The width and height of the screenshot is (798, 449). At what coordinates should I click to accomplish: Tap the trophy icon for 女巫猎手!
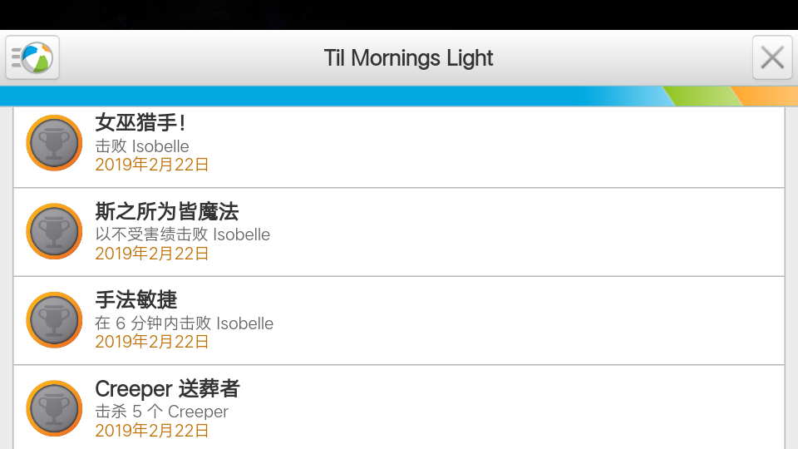[x=54, y=143]
